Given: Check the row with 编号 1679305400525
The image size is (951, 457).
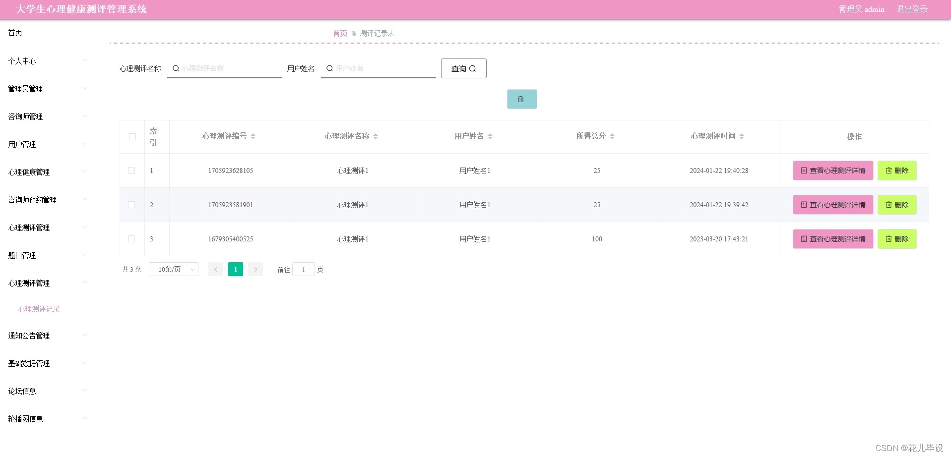Looking at the screenshot, I should 131,239.
